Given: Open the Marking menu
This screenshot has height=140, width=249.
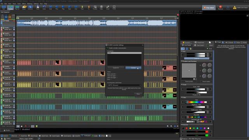Looking at the screenshot, I should tap(30, 3).
